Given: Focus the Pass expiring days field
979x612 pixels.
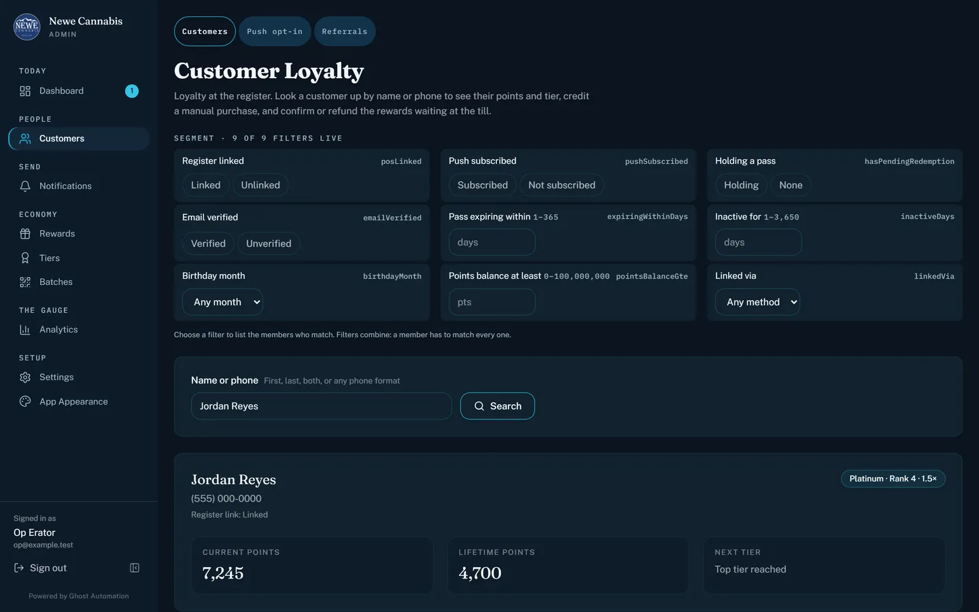Looking at the screenshot, I should [x=492, y=242].
